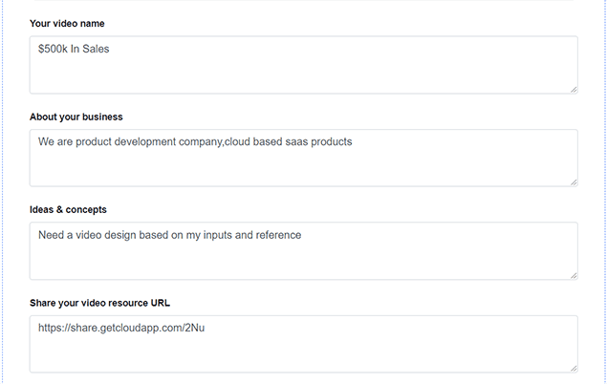This screenshot has width=607, height=384.
Task: Click the resize handle of video name field
Action: tap(574, 89)
